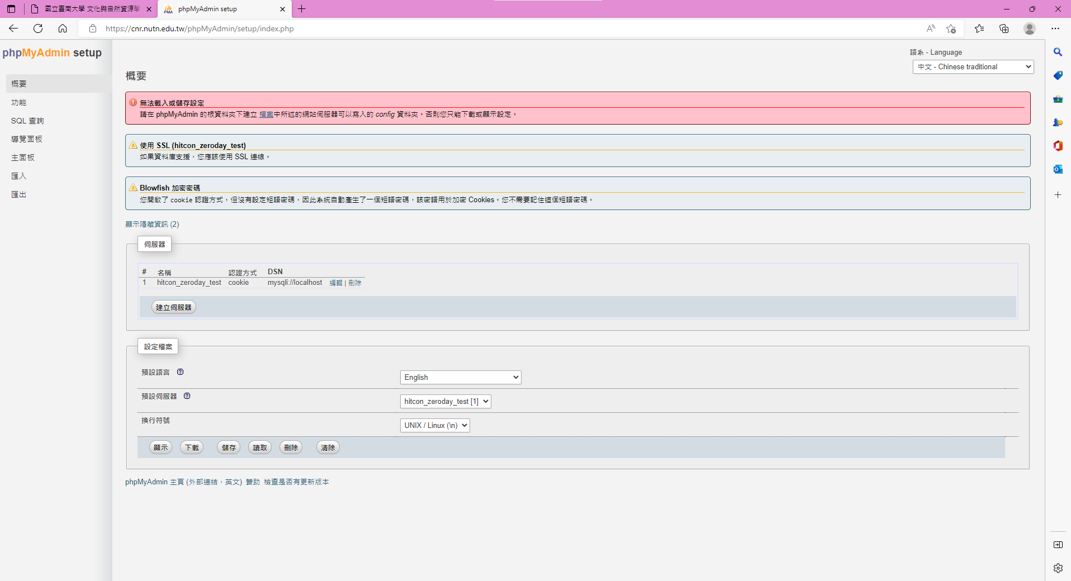This screenshot has height=581, width=1071.
Task: Open sidebar tools briefcase icon
Action: click(x=1058, y=99)
